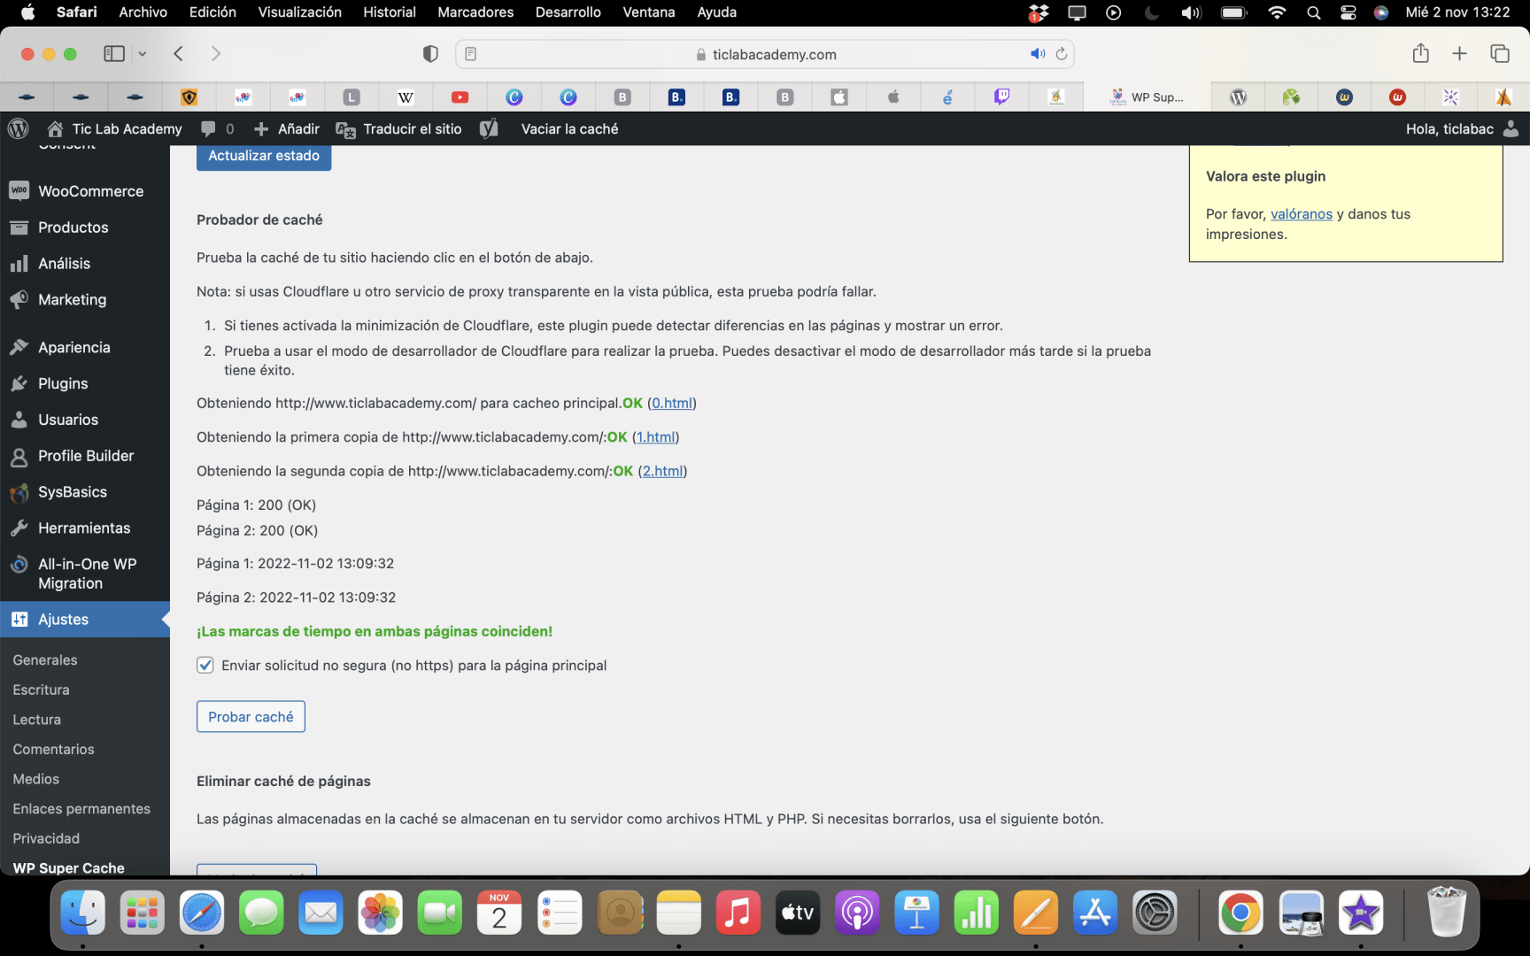Image resolution: width=1530 pixels, height=956 pixels.
Task: Click the home icon beside Tic Lab Academy
Action: pos(55,128)
